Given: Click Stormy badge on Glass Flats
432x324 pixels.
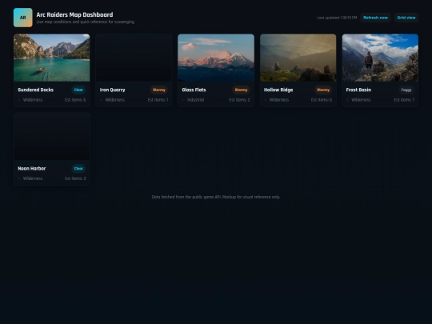Looking at the screenshot, I should (x=241, y=90).
